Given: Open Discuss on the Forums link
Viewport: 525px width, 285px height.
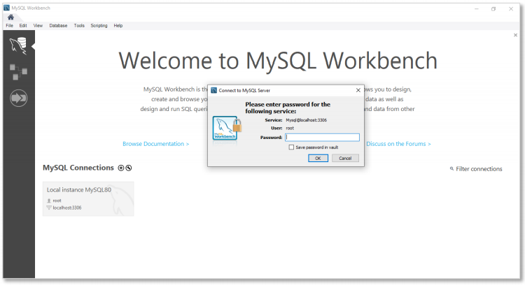Looking at the screenshot, I should [x=398, y=144].
